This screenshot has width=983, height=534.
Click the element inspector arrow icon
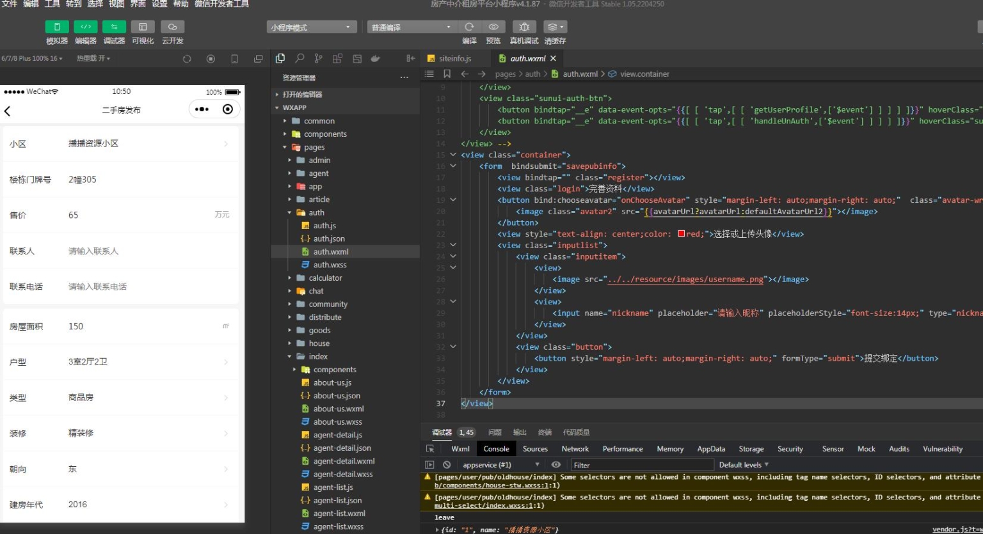pyautogui.click(x=430, y=449)
